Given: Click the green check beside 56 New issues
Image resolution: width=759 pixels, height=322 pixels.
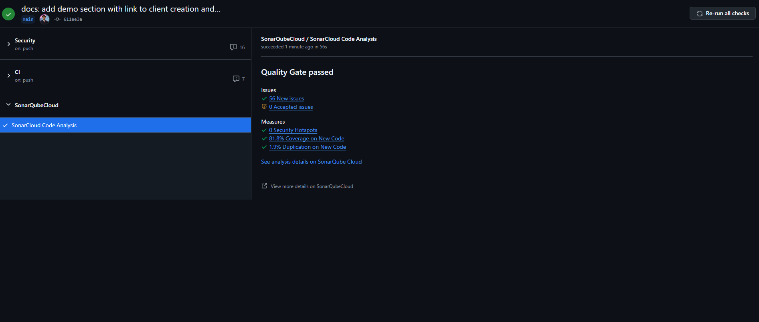Looking at the screenshot, I should pyautogui.click(x=264, y=98).
